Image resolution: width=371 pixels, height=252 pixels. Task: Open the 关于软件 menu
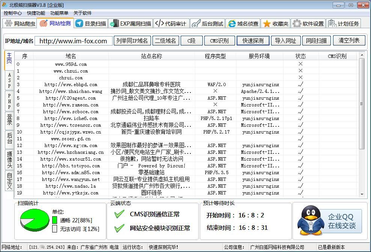(x=82, y=13)
